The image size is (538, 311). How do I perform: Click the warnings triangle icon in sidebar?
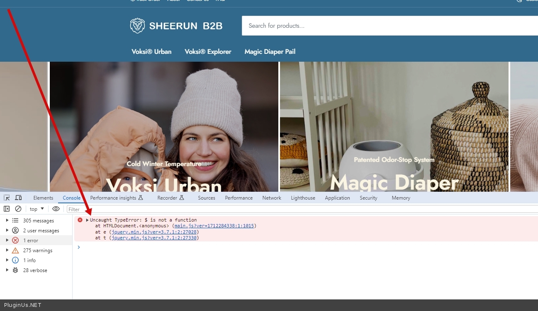[x=15, y=251]
